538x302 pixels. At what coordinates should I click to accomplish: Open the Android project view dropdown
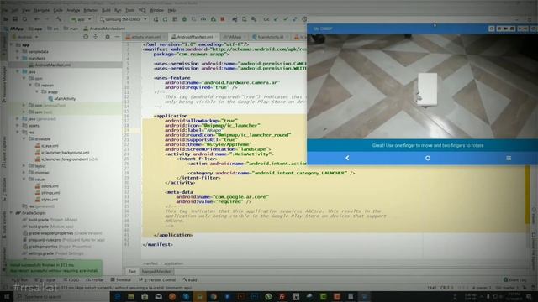pos(26,37)
